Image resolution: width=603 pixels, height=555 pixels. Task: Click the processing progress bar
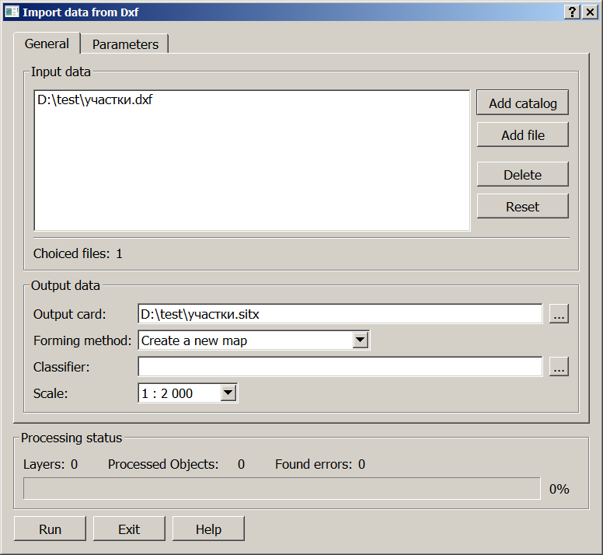click(282, 489)
